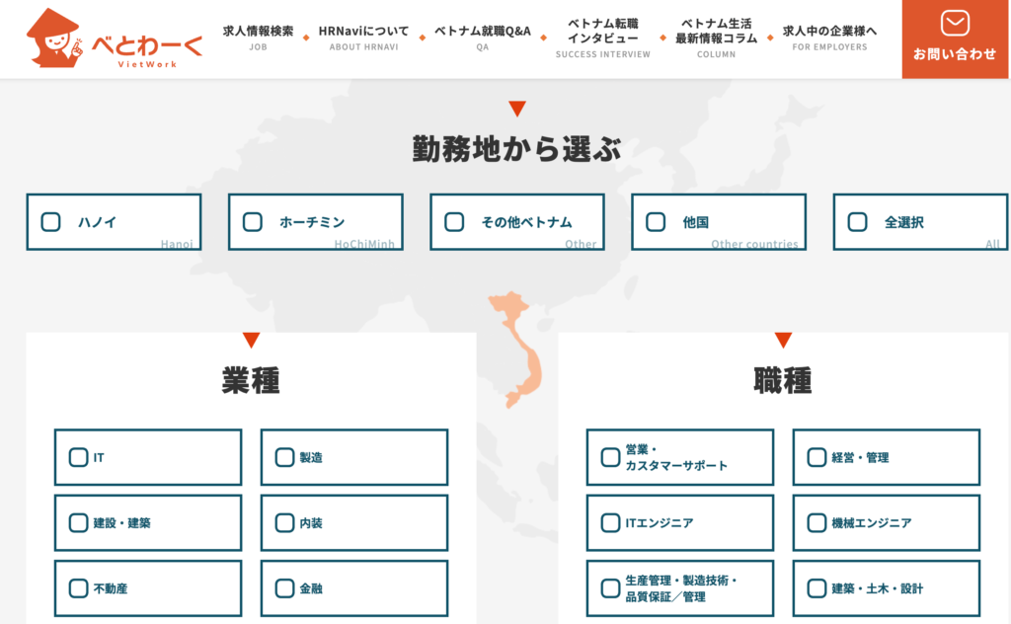Check the ホーチミン location checkbox
Image resolution: width=1011 pixels, height=624 pixels.
252,222
